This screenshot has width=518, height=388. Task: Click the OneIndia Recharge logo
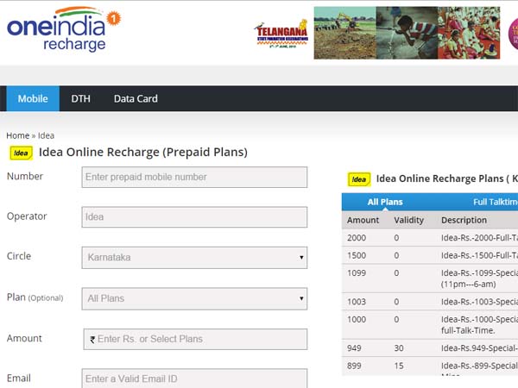coord(62,33)
